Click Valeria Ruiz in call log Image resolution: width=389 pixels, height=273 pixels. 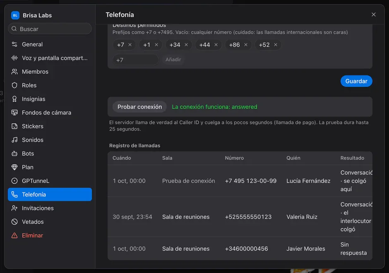pos(302,217)
